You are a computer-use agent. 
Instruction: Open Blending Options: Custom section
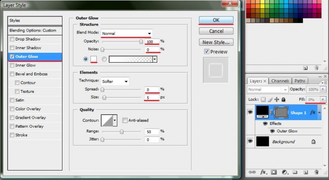(x=35, y=31)
